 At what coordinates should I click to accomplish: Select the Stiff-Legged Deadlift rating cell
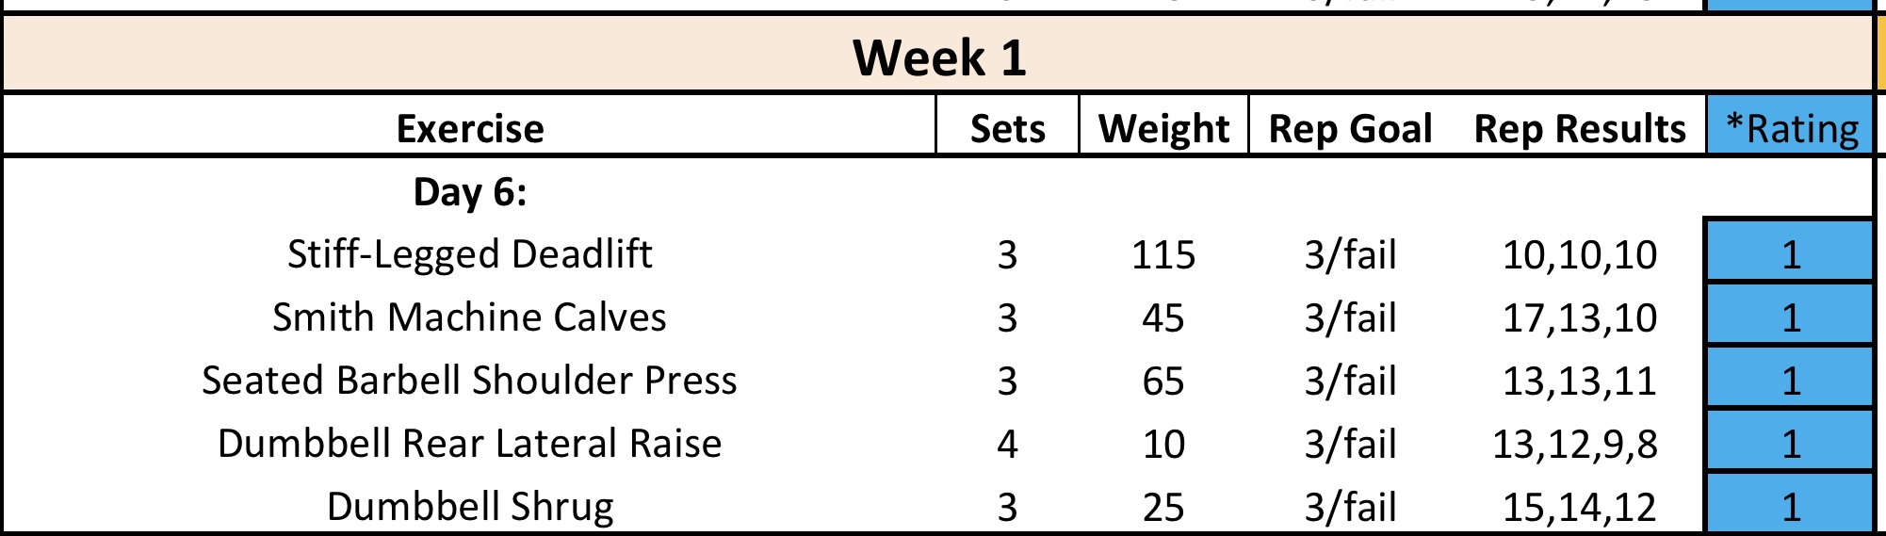point(1790,254)
